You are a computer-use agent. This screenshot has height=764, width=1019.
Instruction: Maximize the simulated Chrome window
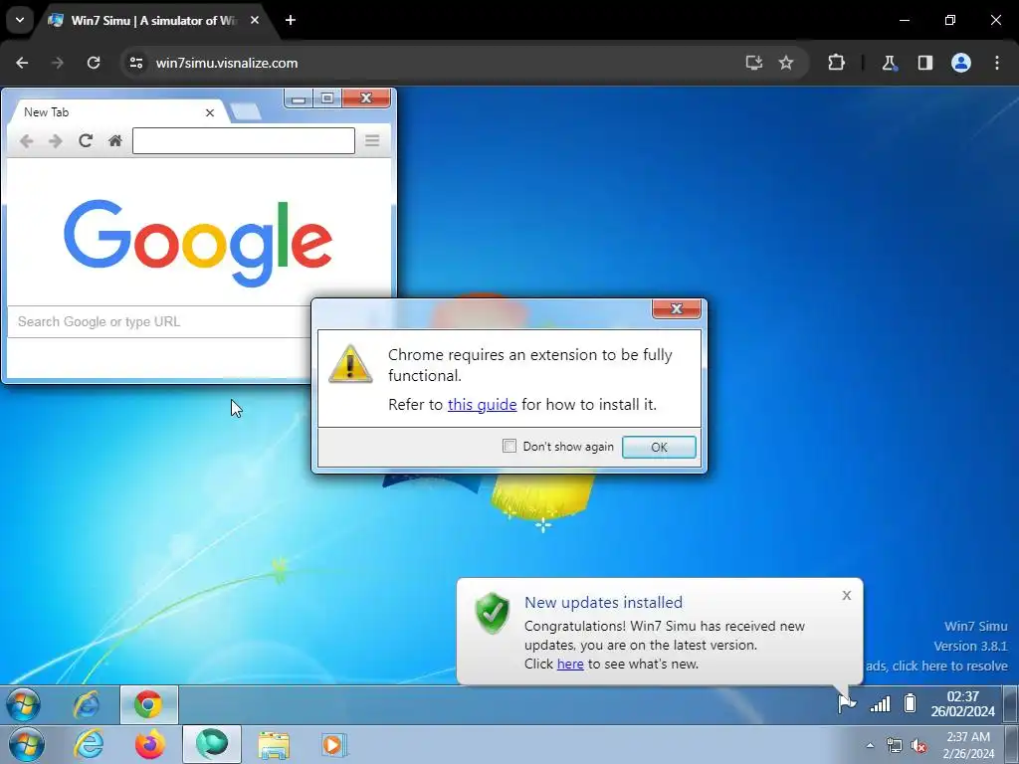click(x=327, y=98)
